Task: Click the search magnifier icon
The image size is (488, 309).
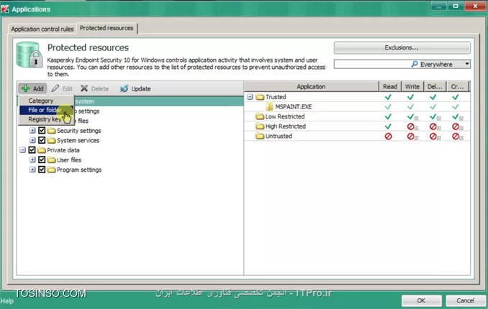Action: [x=415, y=64]
